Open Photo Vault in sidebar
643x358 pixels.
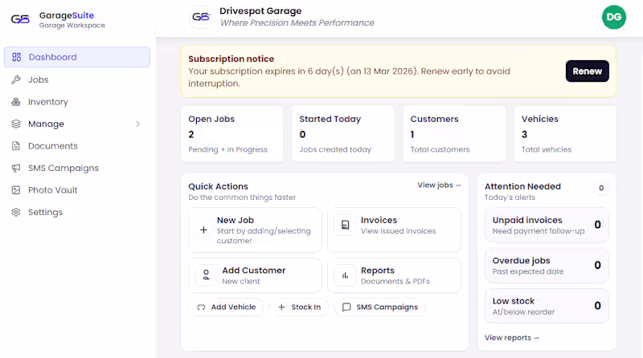point(77,190)
